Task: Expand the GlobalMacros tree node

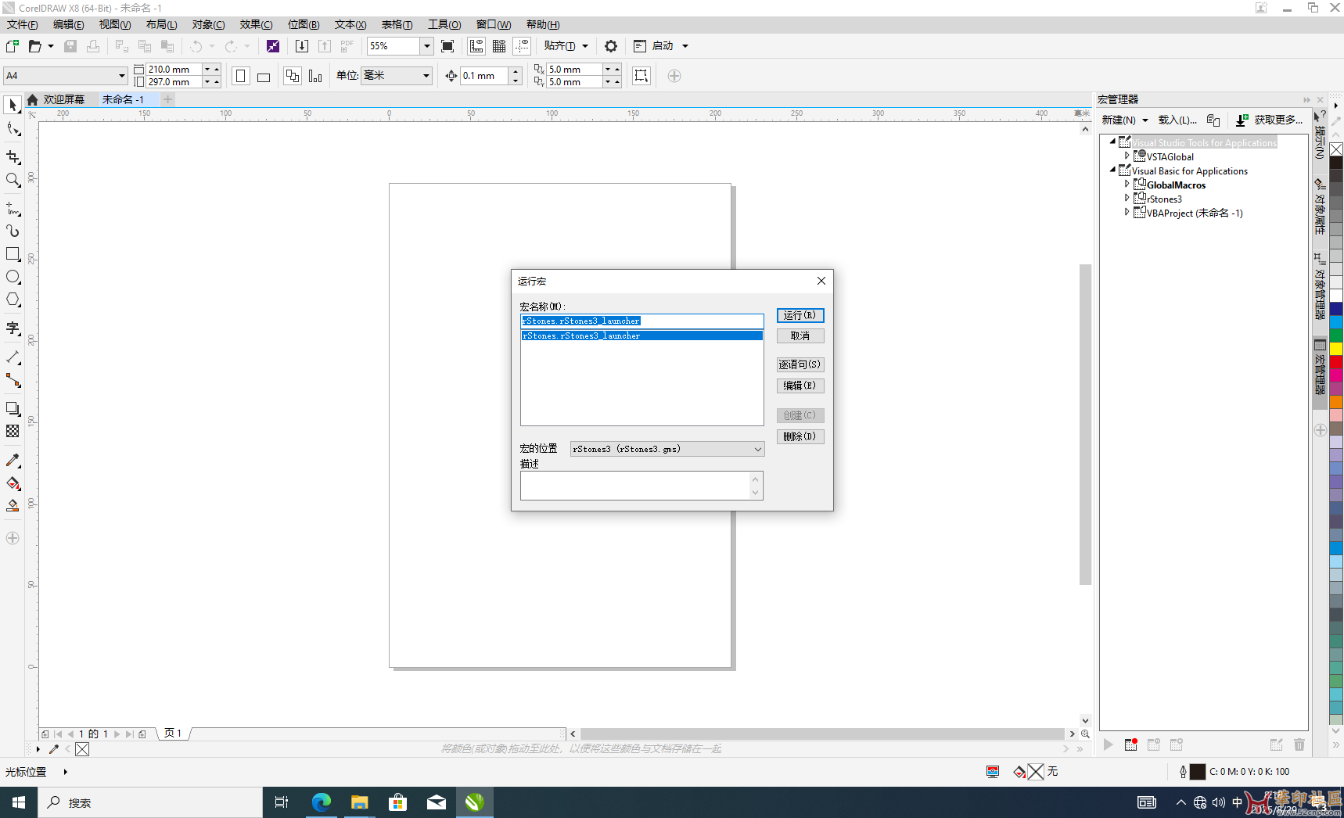Action: [1127, 185]
